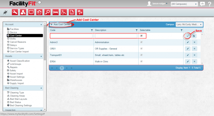Open the help question mark
This screenshot has width=214, height=116.
210,4
